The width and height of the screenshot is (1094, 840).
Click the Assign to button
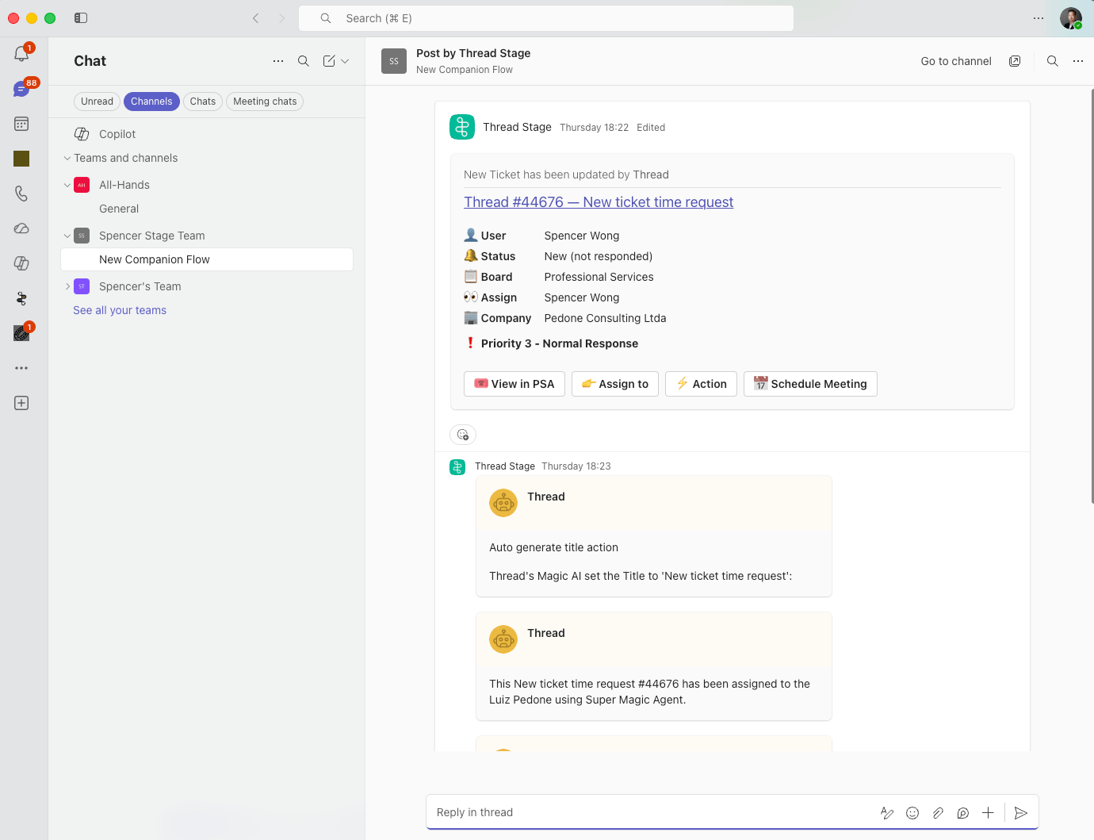(615, 384)
